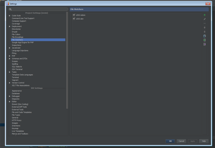Open the Keymap settings

[15, 128]
